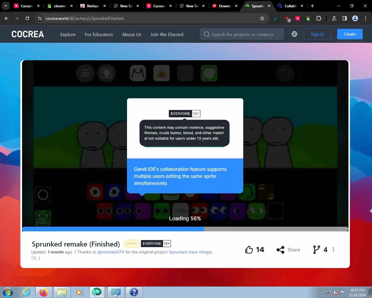Like the project with the thumbs-up icon
Screen dimensions: 372x298
249,250
